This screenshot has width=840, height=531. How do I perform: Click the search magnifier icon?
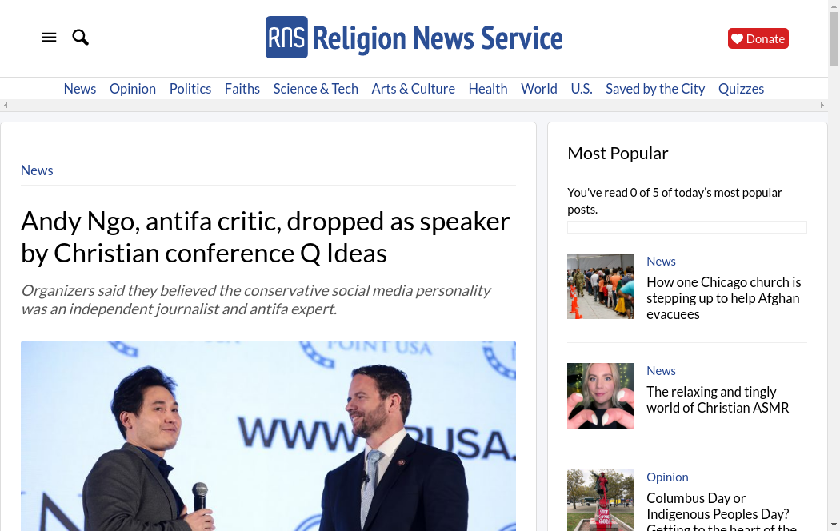80,38
